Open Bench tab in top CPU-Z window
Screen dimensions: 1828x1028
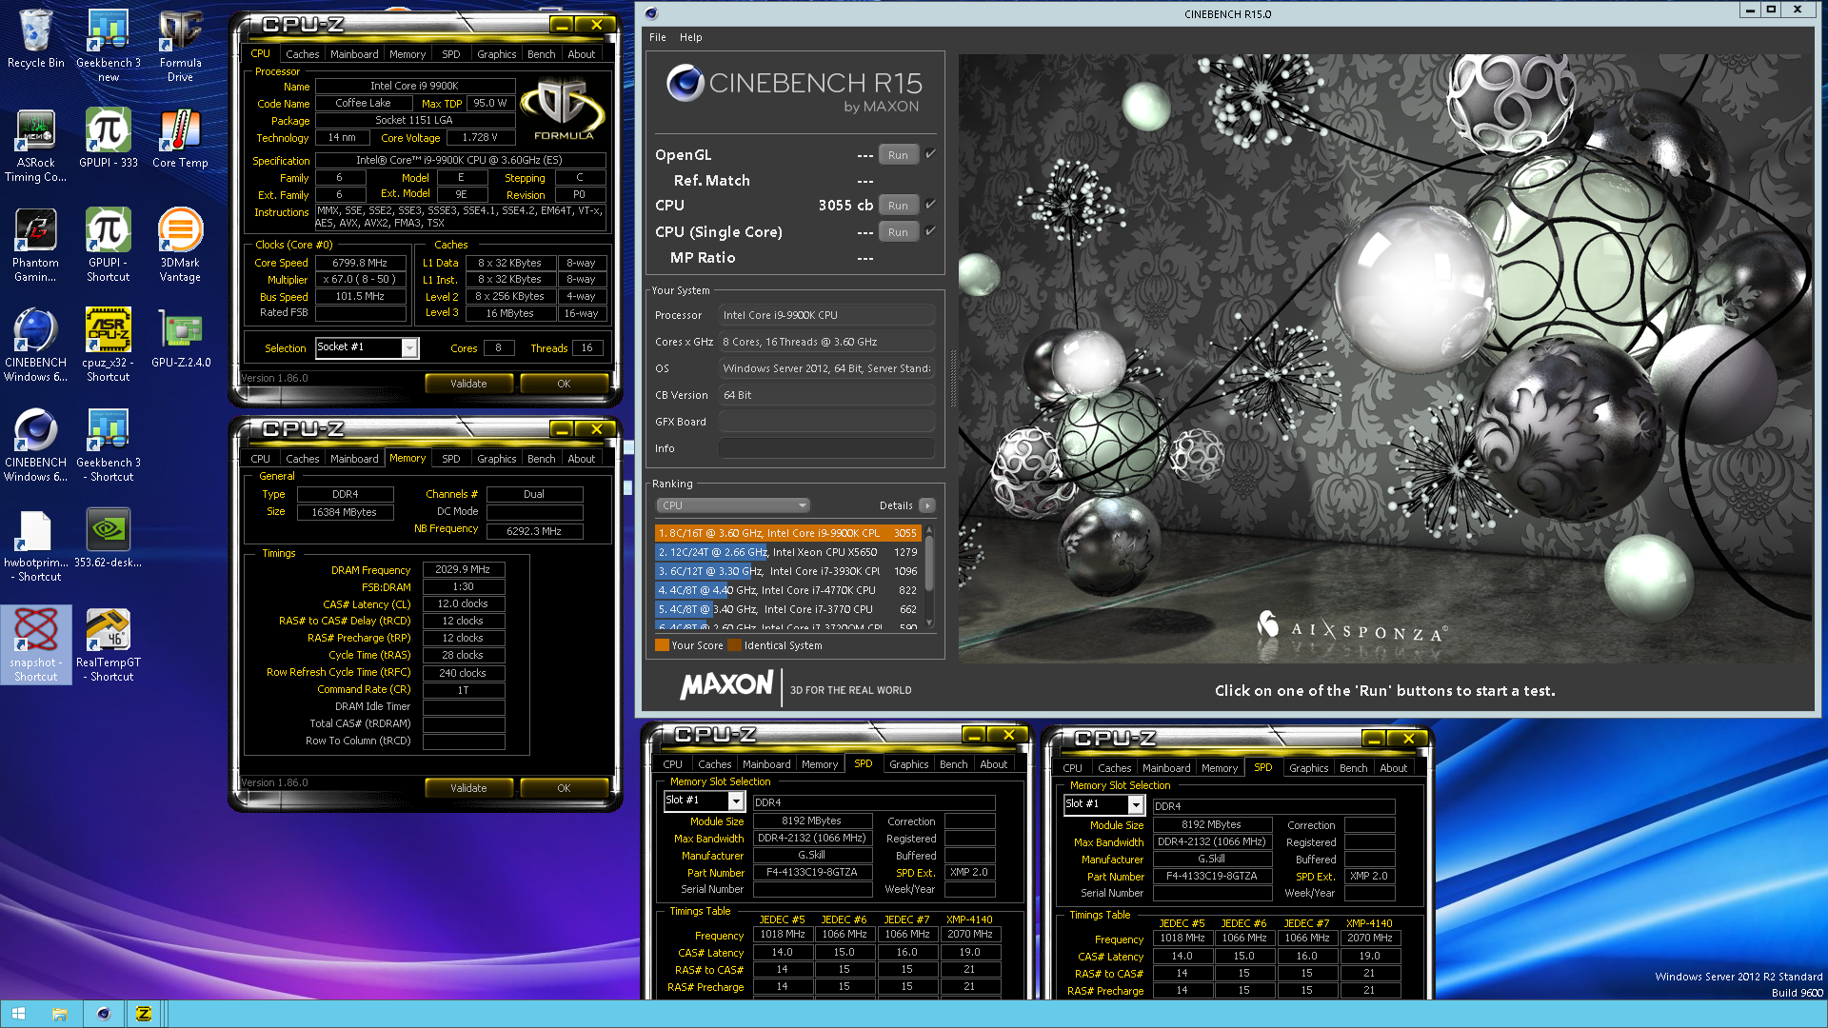pyautogui.click(x=542, y=54)
